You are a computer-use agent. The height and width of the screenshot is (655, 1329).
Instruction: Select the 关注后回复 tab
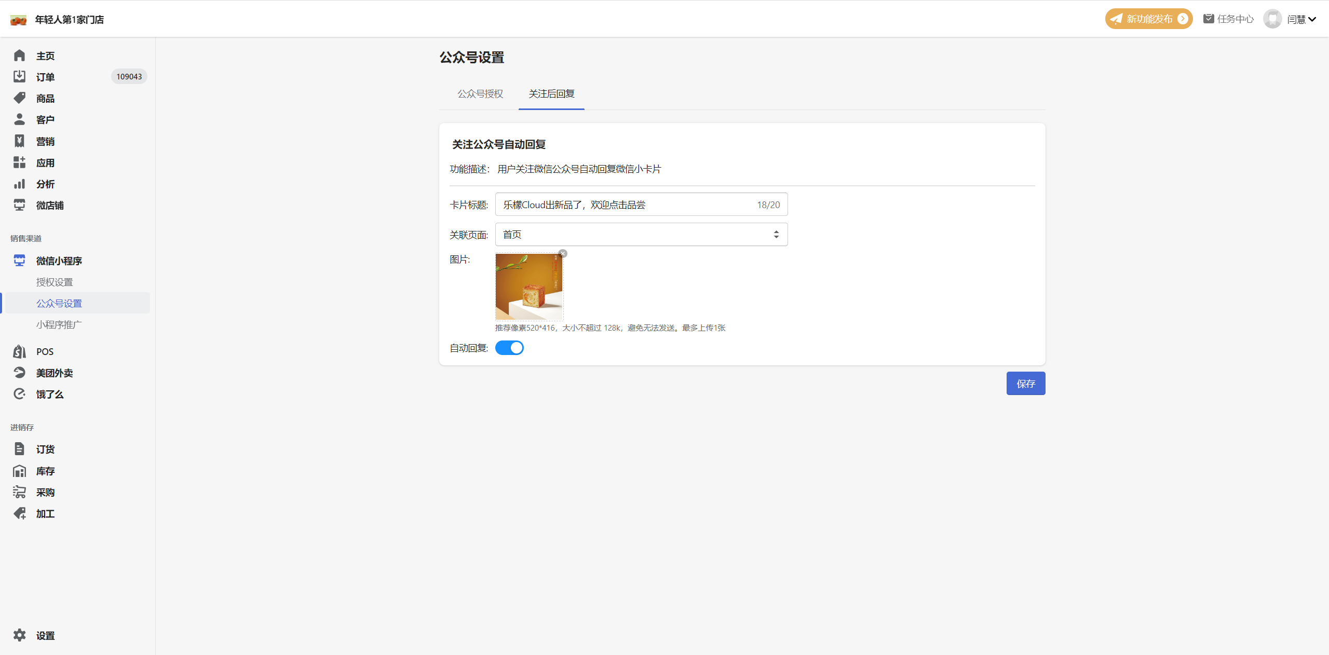[551, 94]
